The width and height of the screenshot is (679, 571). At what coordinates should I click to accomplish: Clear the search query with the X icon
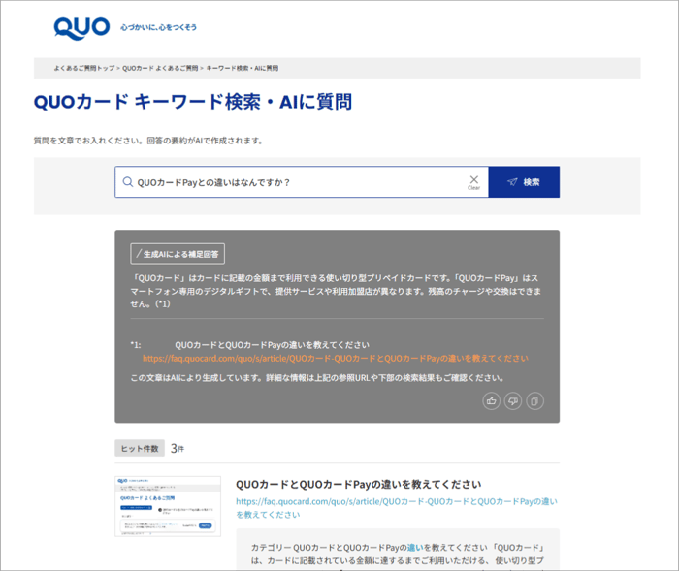coord(473,182)
